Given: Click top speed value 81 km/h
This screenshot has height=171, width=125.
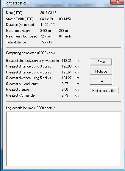Looking at the screenshot, I should 65,36.
